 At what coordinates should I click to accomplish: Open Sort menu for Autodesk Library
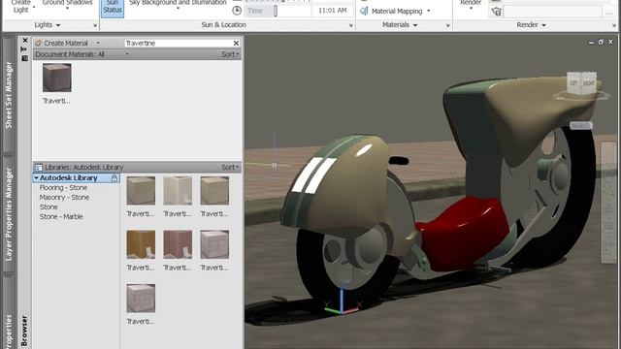click(x=230, y=167)
